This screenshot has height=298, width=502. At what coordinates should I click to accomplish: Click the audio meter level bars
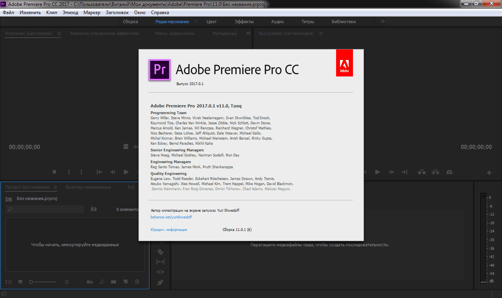(x=484, y=238)
